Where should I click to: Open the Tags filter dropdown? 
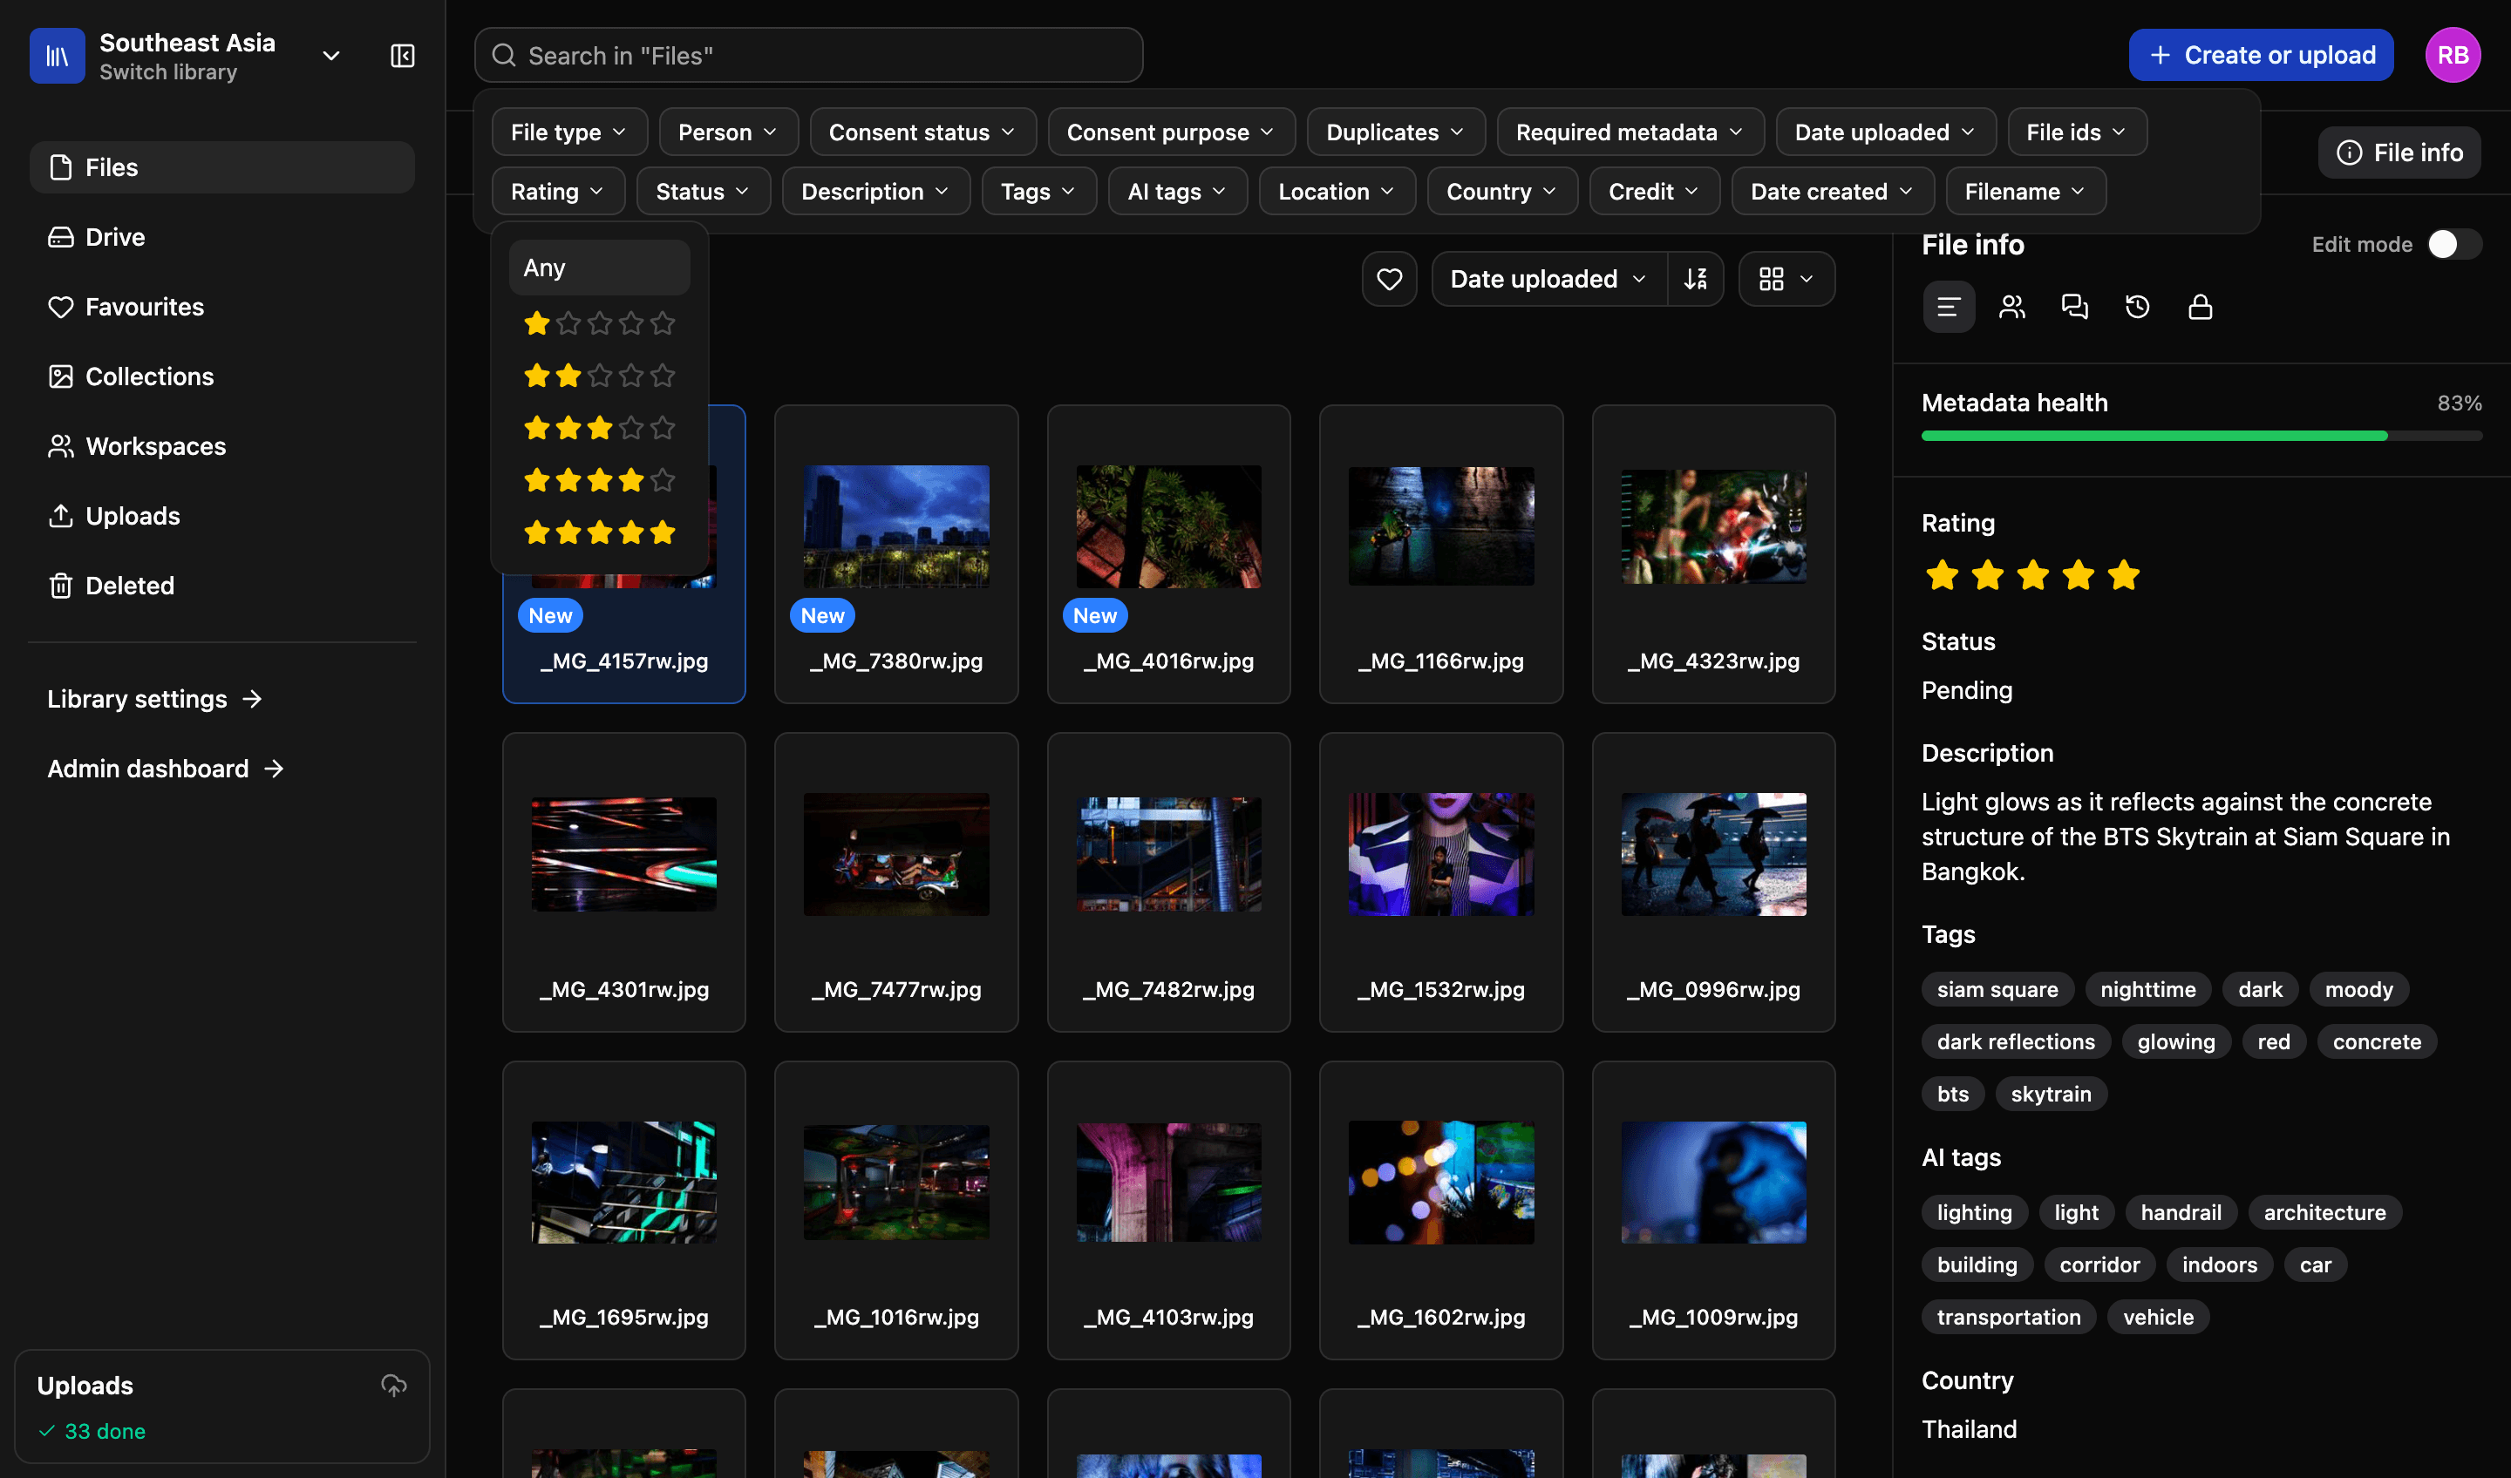1038,191
